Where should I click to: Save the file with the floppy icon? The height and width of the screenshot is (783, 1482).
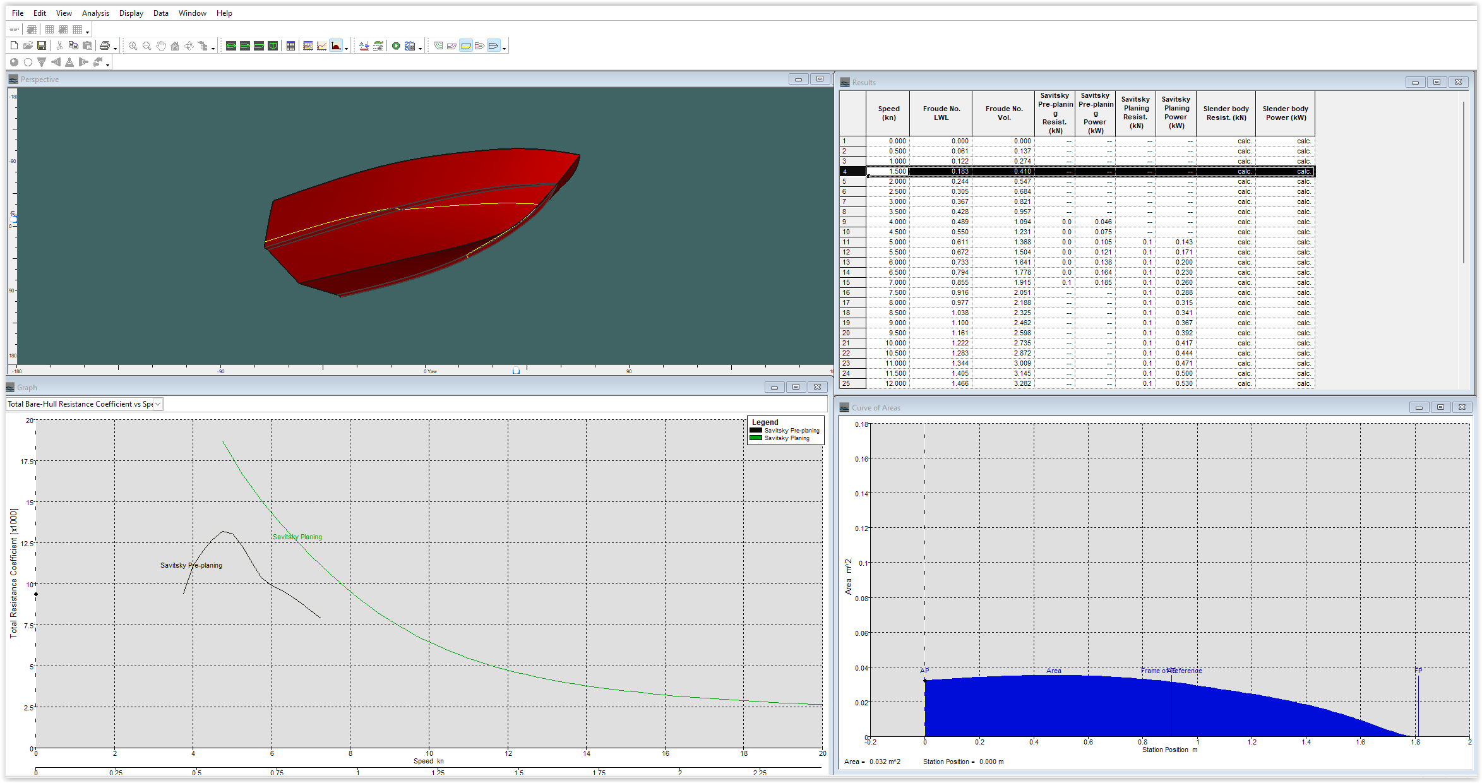pos(42,45)
